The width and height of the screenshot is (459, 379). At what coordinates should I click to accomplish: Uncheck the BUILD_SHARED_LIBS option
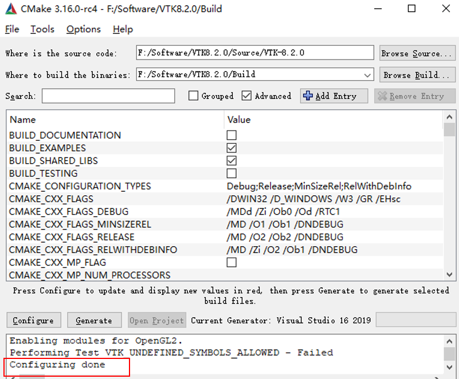[x=232, y=160]
